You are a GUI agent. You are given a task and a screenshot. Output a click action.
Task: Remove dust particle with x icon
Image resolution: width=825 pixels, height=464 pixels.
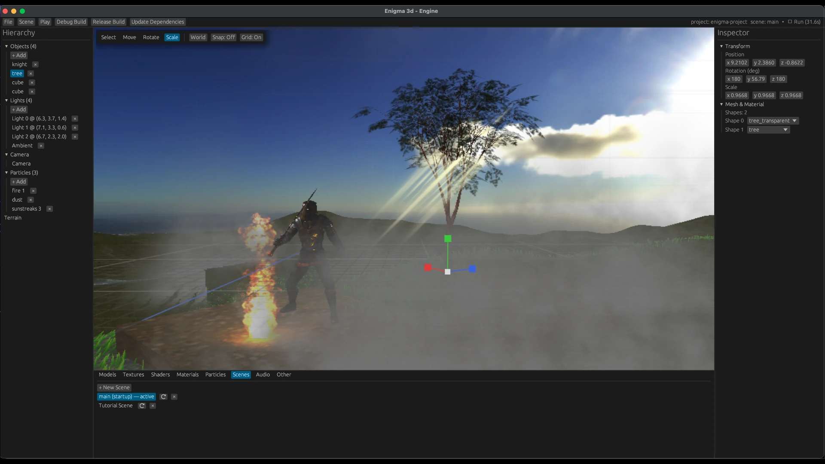[x=30, y=200]
